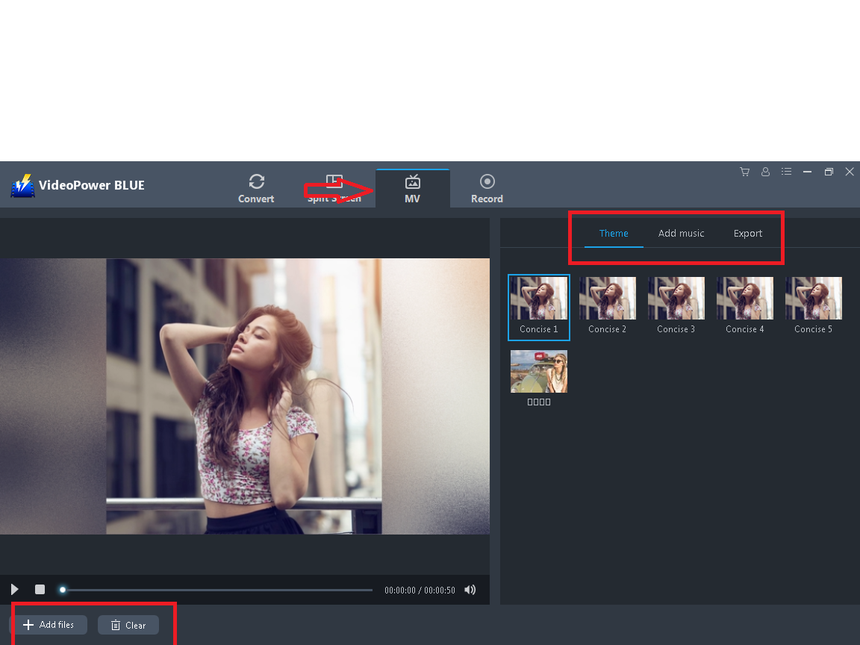The height and width of the screenshot is (645, 860).
Task: Switch to the Add music tab
Action: (681, 233)
